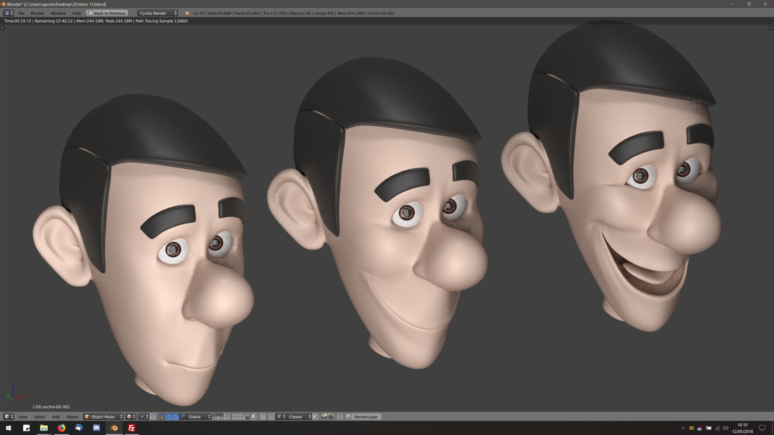Open Discord from the taskbar
Screen dimensions: 774x435
click(x=96, y=428)
